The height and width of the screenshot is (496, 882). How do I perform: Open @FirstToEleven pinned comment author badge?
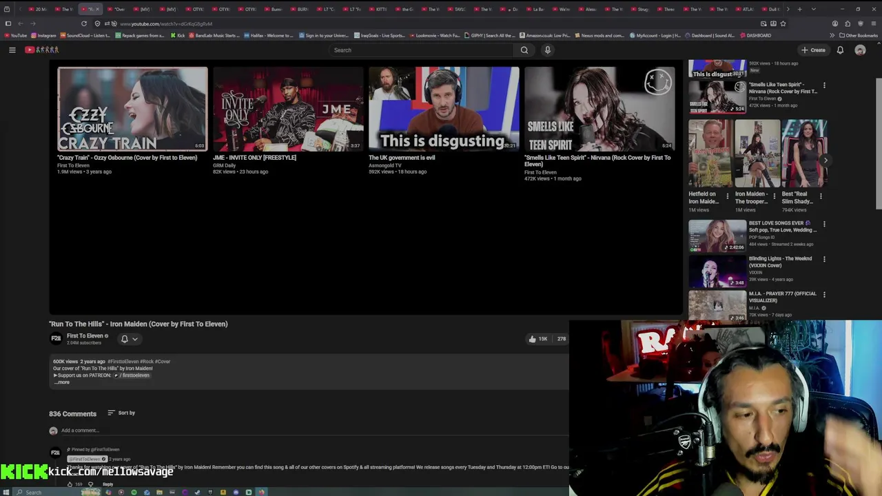tap(87, 459)
